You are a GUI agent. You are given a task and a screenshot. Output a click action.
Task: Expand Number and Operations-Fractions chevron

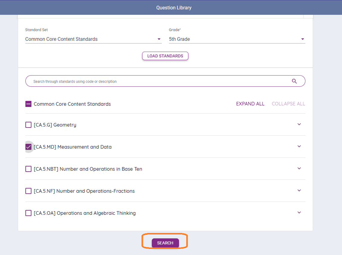point(299,191)
